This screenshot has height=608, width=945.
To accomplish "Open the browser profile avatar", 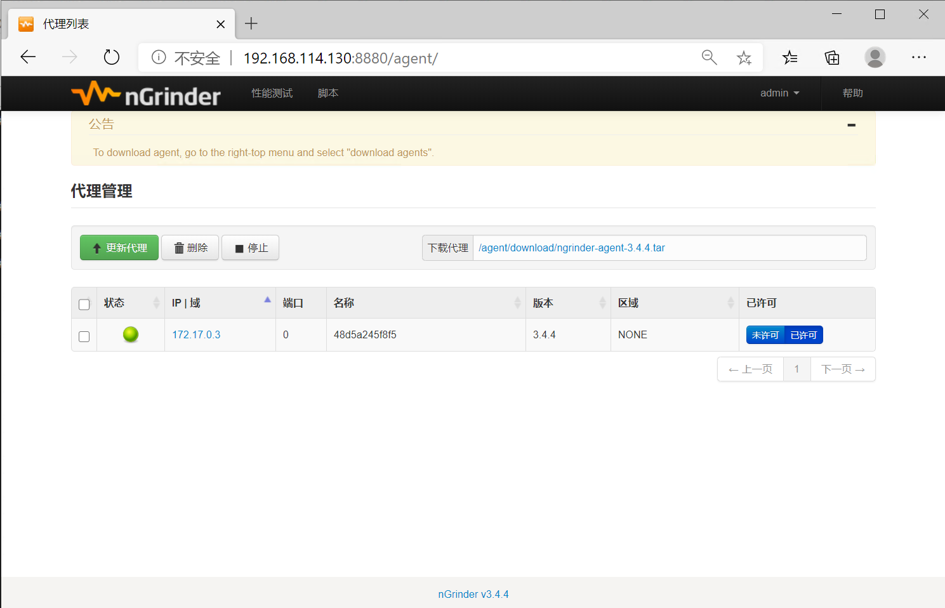I will click(x=875, y=58).
